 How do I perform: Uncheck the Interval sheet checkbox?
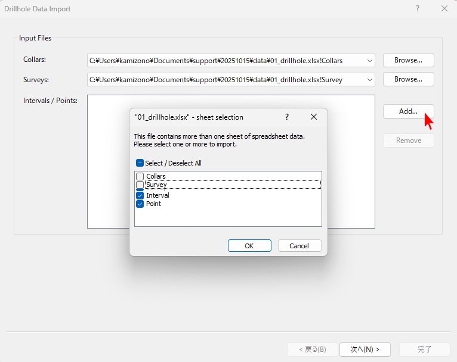click(140, 195)
